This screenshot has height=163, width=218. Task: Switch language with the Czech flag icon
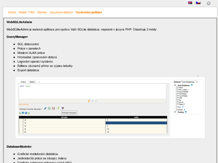198,3
